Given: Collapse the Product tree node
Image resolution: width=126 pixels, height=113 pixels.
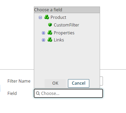Looking at the screenshot, I should pyautogui.click(x=40, y=18).
